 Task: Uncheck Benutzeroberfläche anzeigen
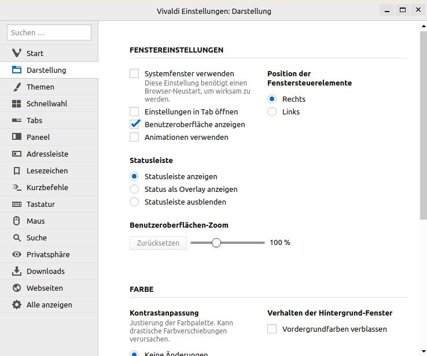pos(135,124)
